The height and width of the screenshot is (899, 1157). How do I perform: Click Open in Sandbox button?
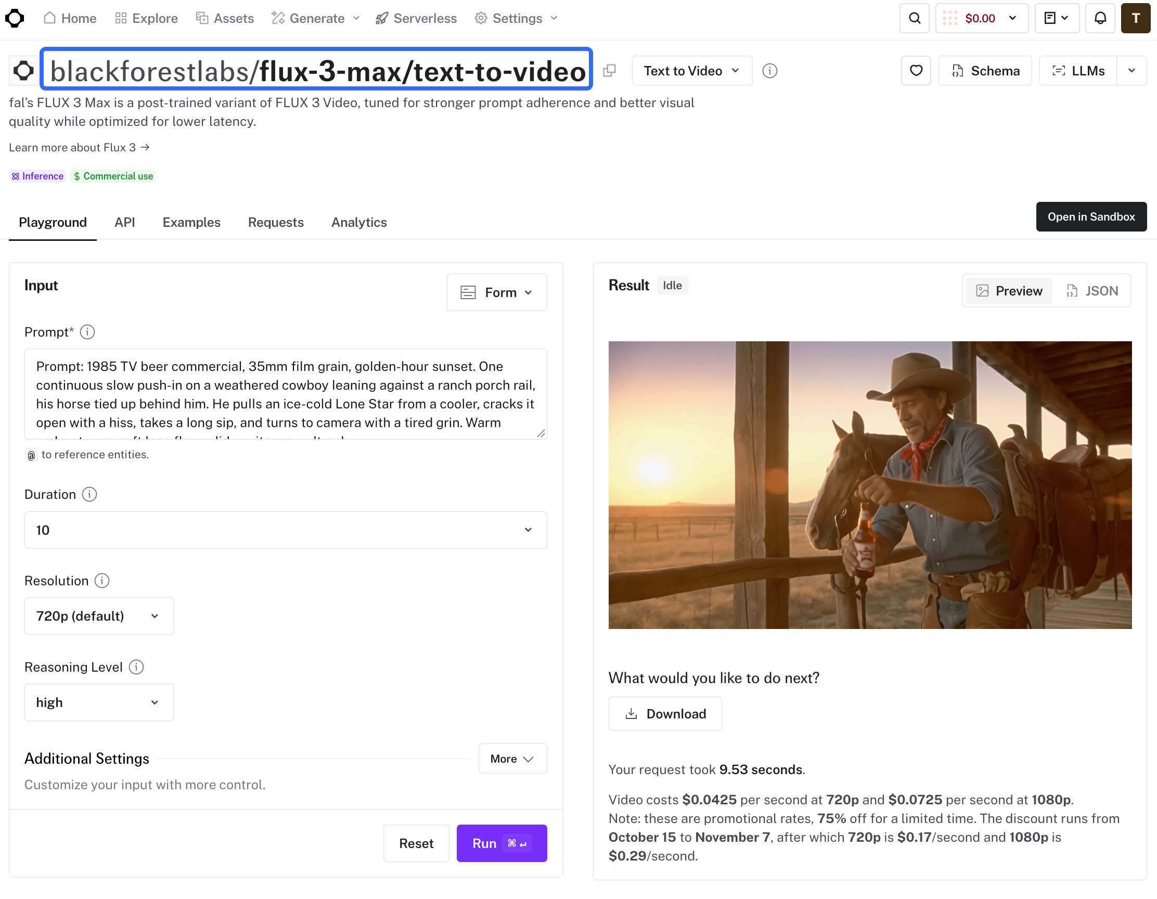(1091, 216)
